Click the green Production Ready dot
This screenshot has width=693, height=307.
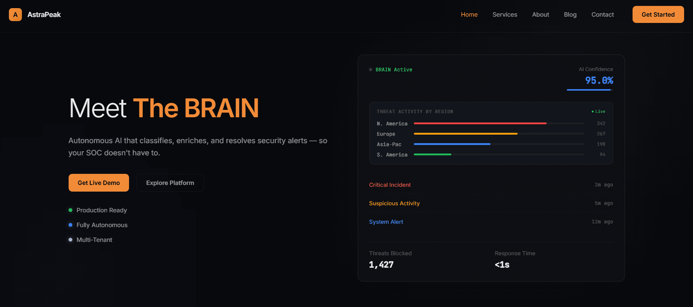70,210
